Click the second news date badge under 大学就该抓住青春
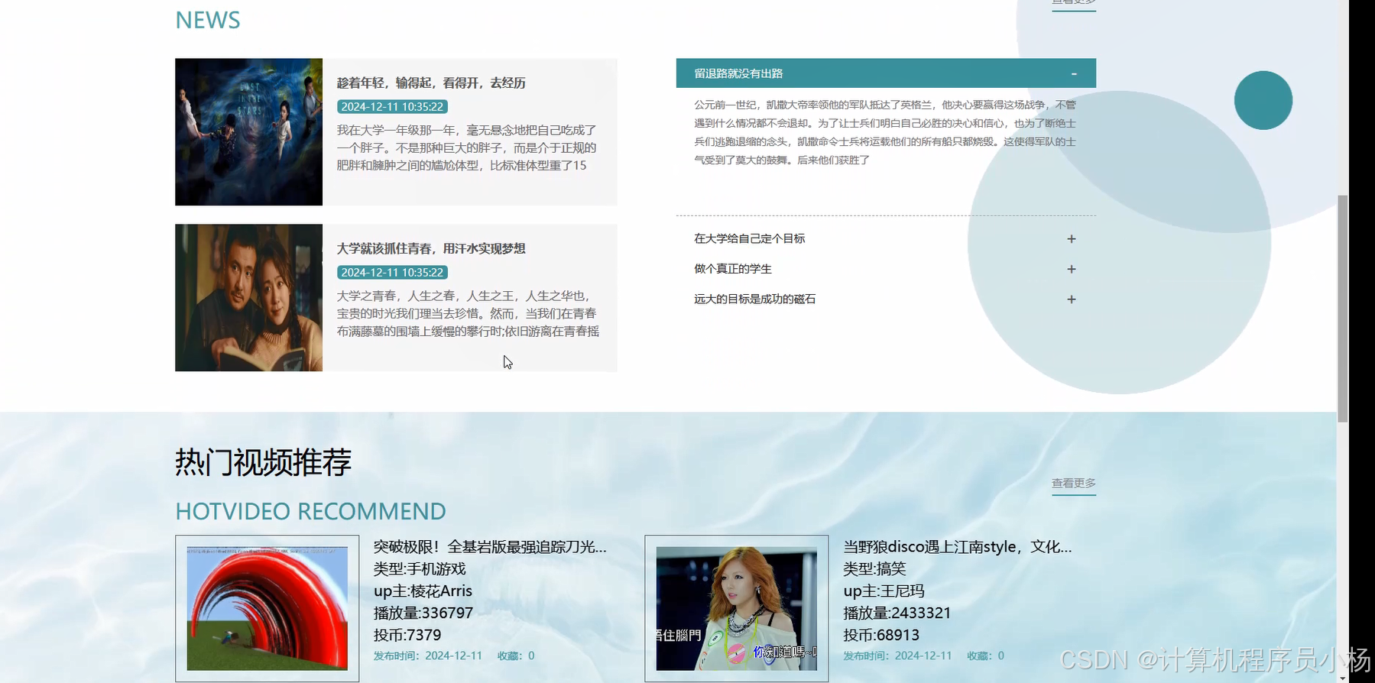This screenshot has height=683, width=1375. 392,273
